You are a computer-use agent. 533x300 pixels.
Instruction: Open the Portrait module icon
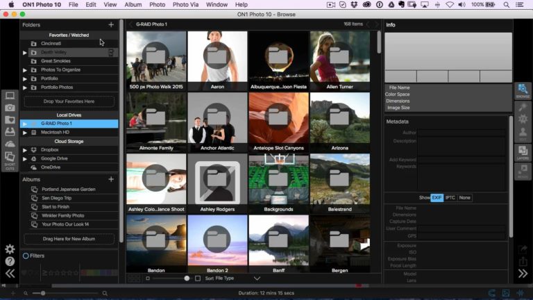(x=523, y=133)
